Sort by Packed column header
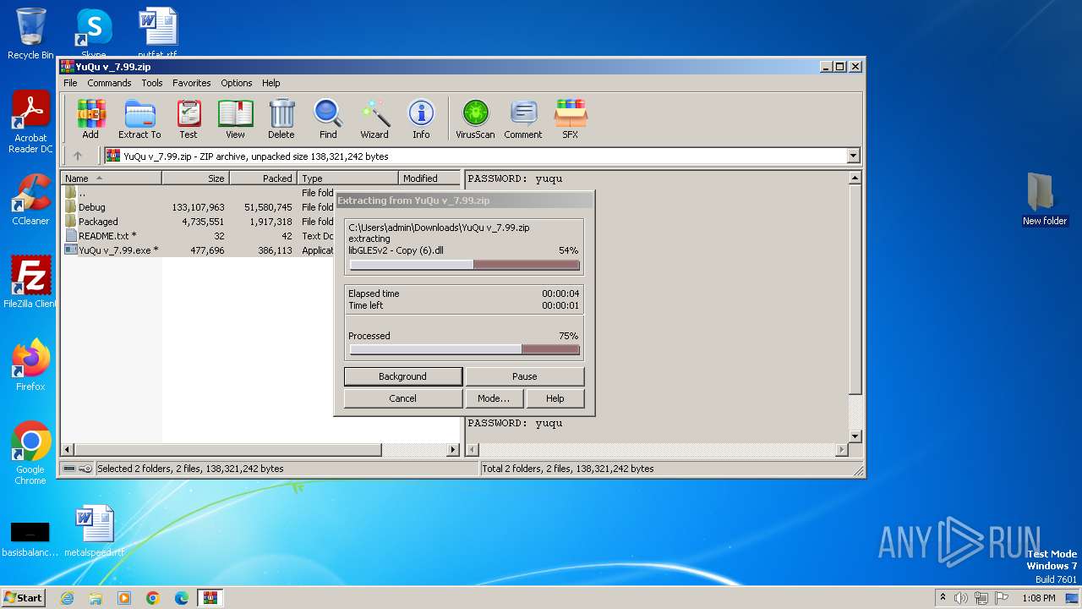Screen dimensions: 1082x609 pyautogui.click(x=263, y=178)
